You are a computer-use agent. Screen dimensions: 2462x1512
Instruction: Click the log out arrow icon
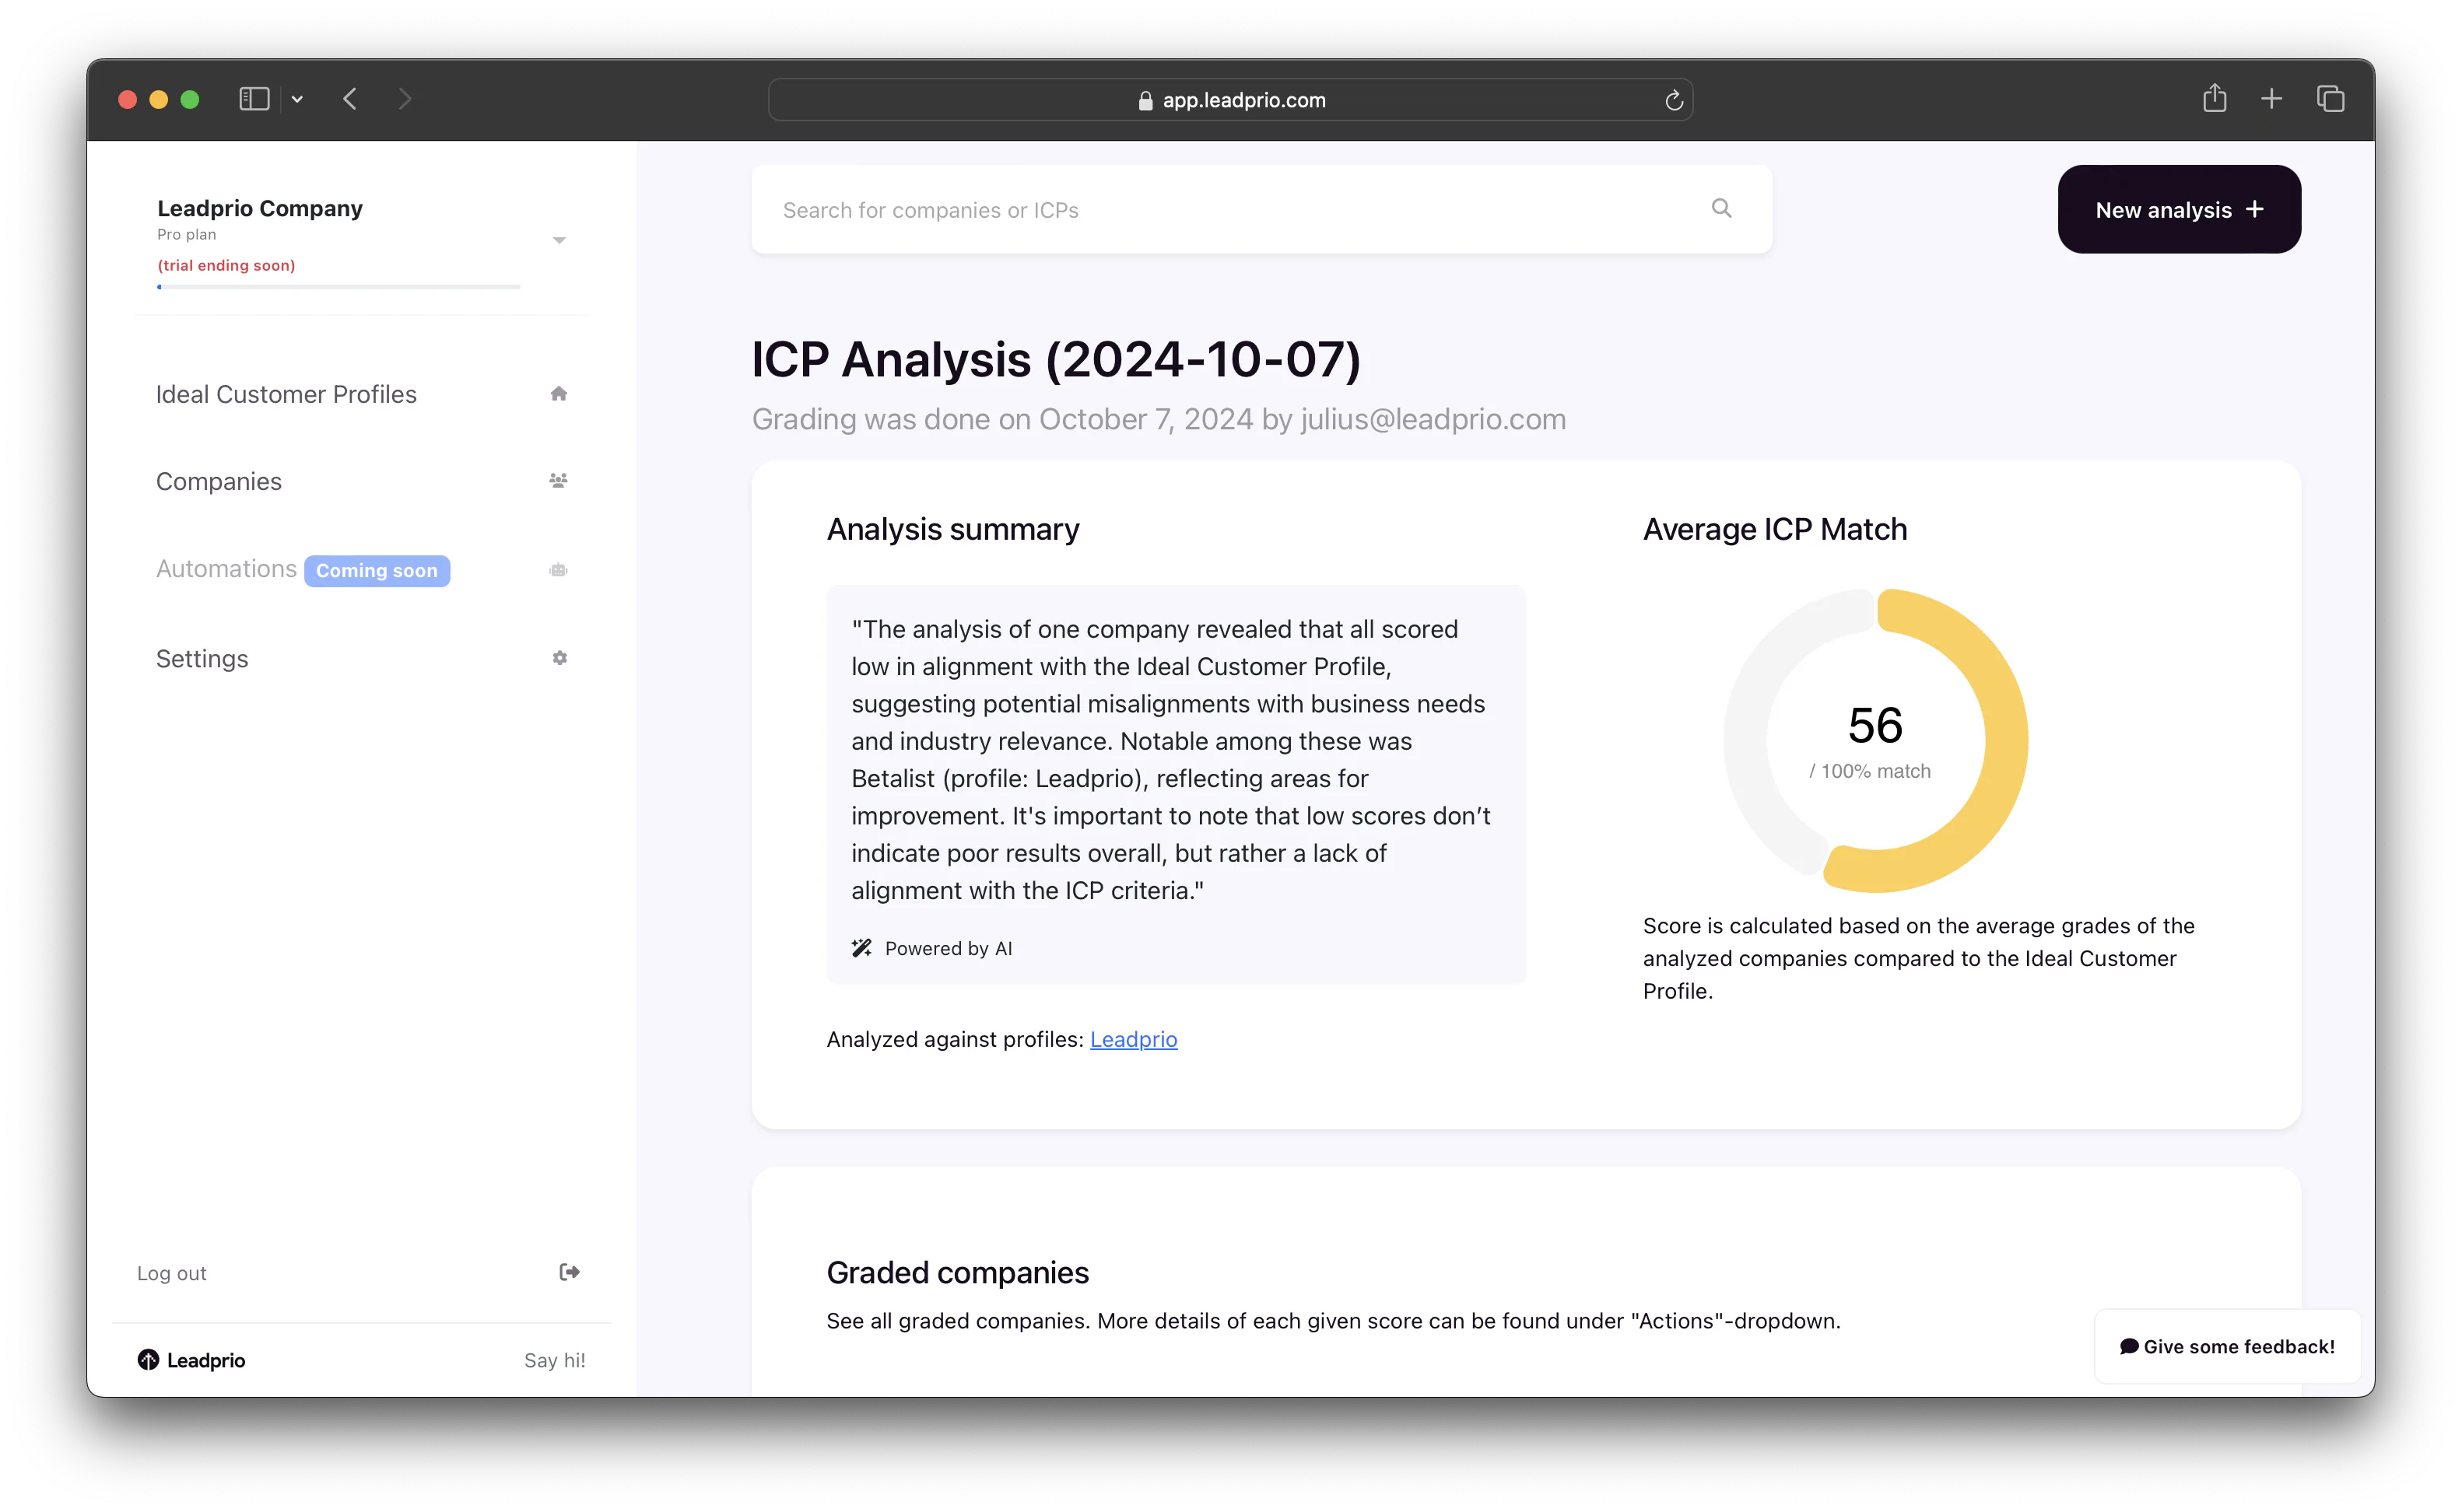(x=570, y=1272)
